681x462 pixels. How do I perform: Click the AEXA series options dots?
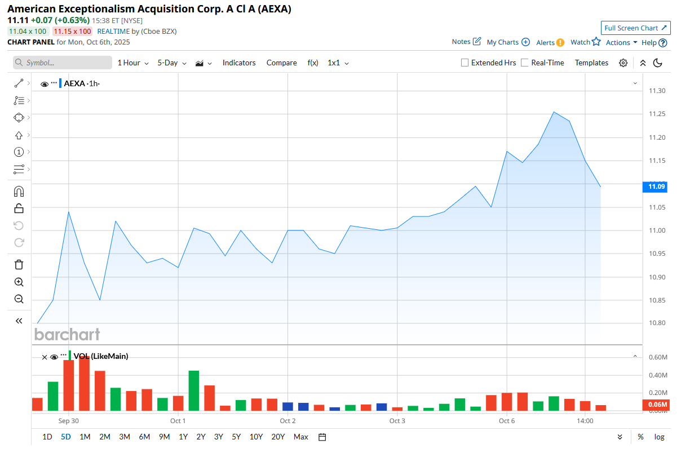click(x=54, y=83)
